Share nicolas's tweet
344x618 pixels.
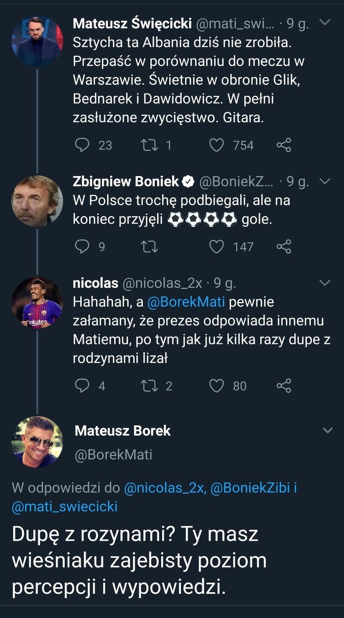click(x=284, y=386)
